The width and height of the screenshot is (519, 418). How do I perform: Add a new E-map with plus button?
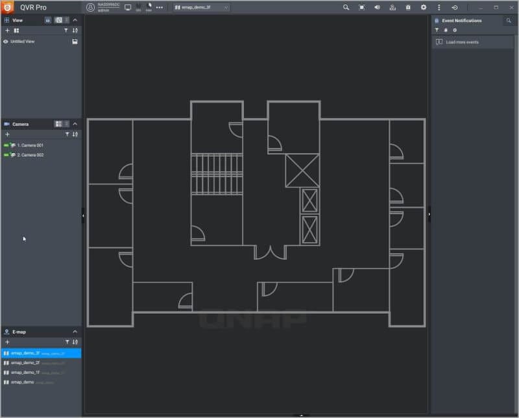pyautogui.click(x=7, y=341)
